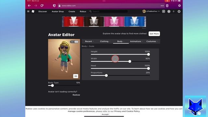Click the Width 90% value
This screenshot has height=117, width=208.
(148, 58)
